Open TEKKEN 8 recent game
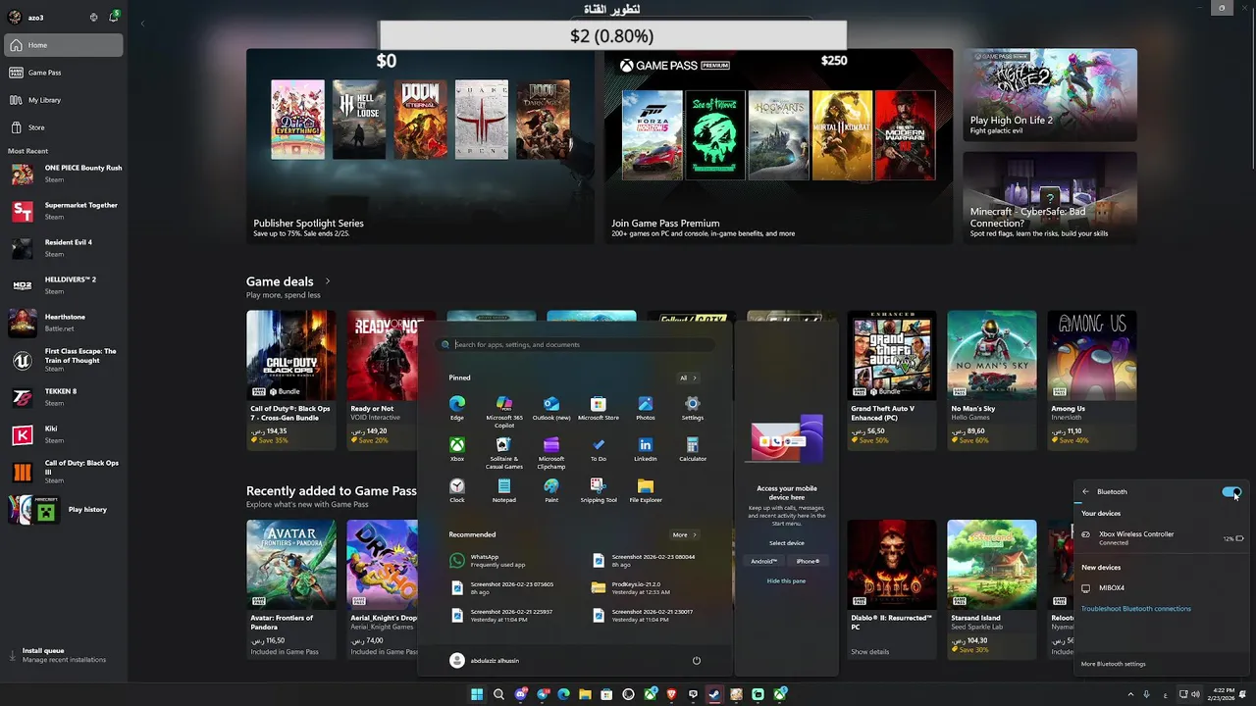This screenshot has width=1256, height=706. point(64,397)
